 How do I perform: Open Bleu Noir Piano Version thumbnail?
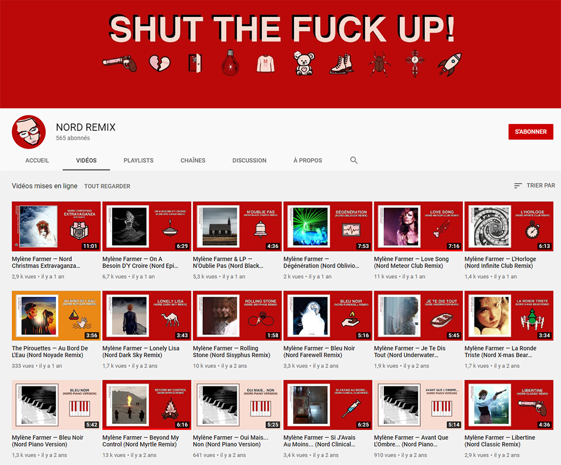tap(56, 404)
